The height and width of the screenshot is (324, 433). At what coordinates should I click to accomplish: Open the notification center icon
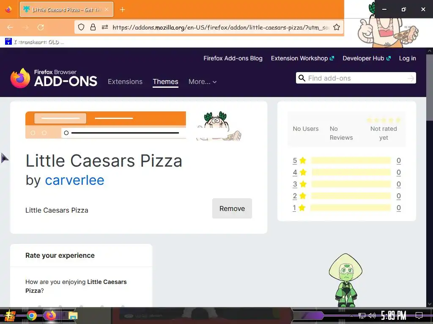tap(419, 316)
